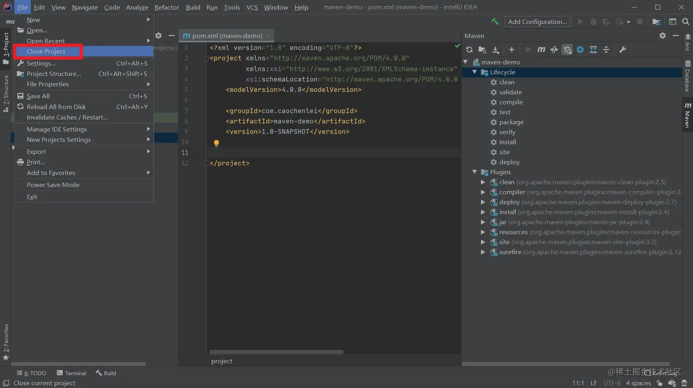The image size is (693, 388).
Task: Select the install lifecycle phase
Action: coord(507,142)
